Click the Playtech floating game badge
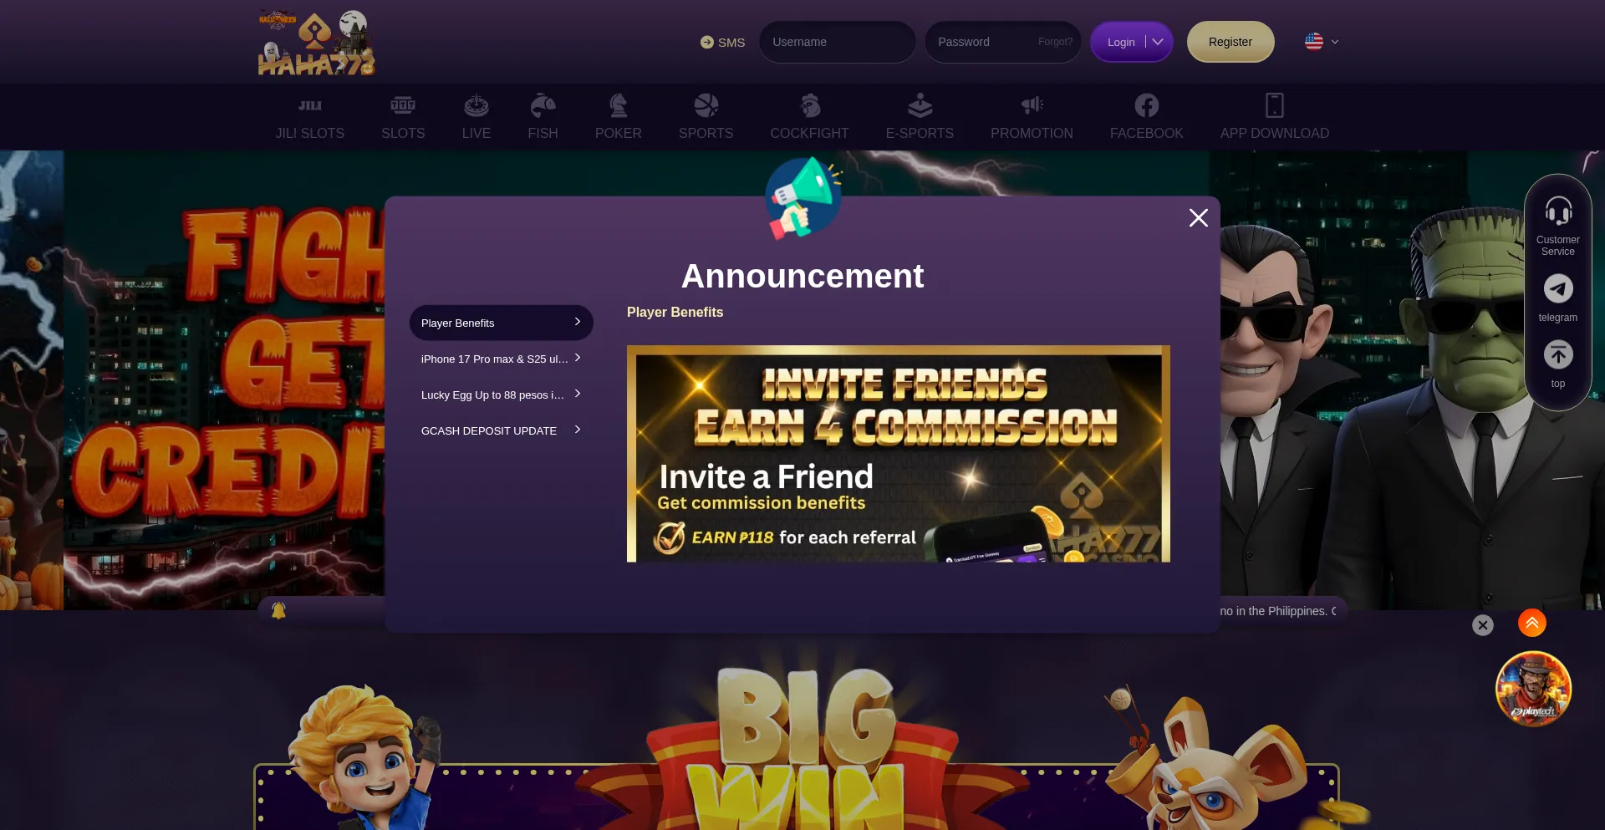Image resolution: width=1605 pixels, height=830 pixels. [1533, 690]
